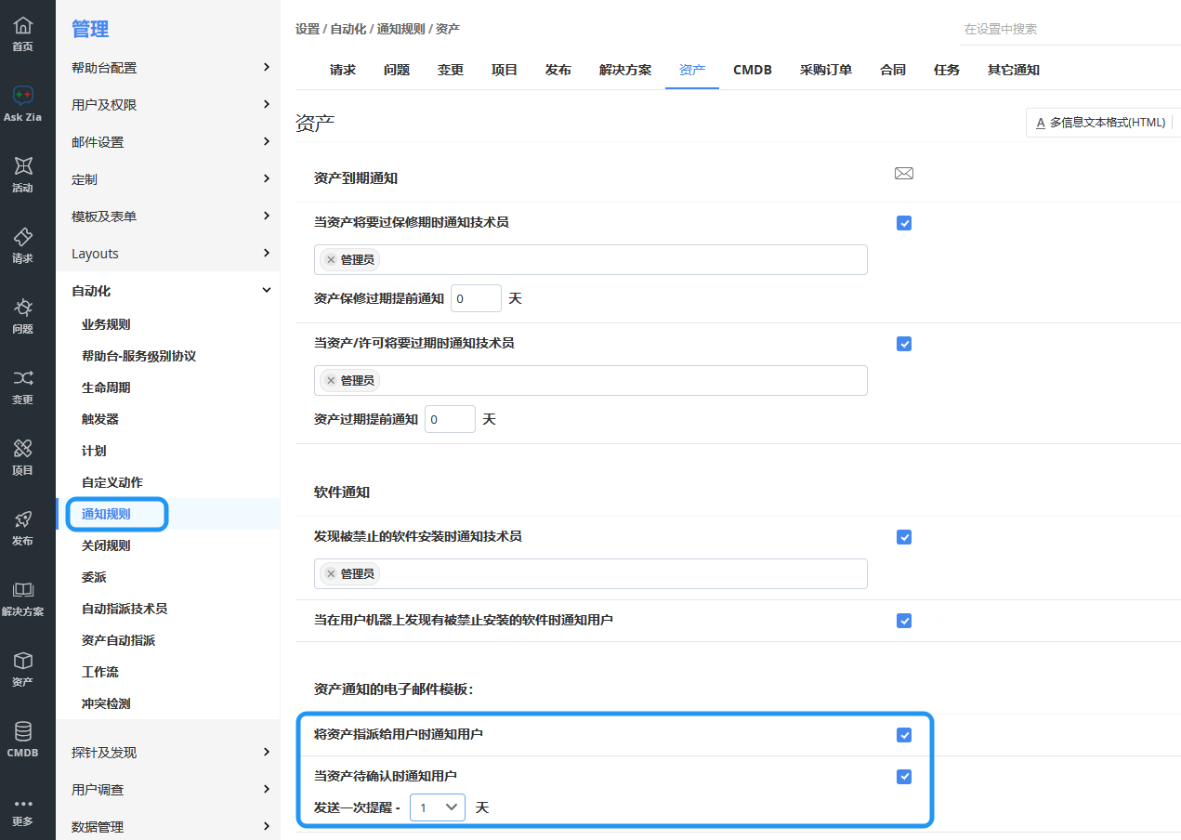
Task: Open the 发送一次提醒 days dropdown
Action: pyautogui.click(x=438, y=807)
